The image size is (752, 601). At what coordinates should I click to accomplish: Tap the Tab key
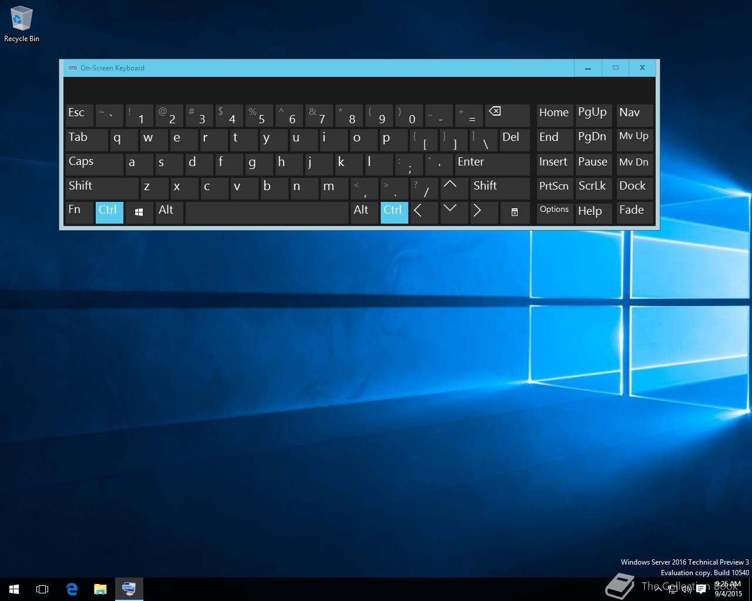click(x=86, y=140)
